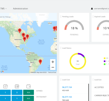The image size is (109, 101).
Task: Click the calendar arrow icon
Action: point(29,86)
